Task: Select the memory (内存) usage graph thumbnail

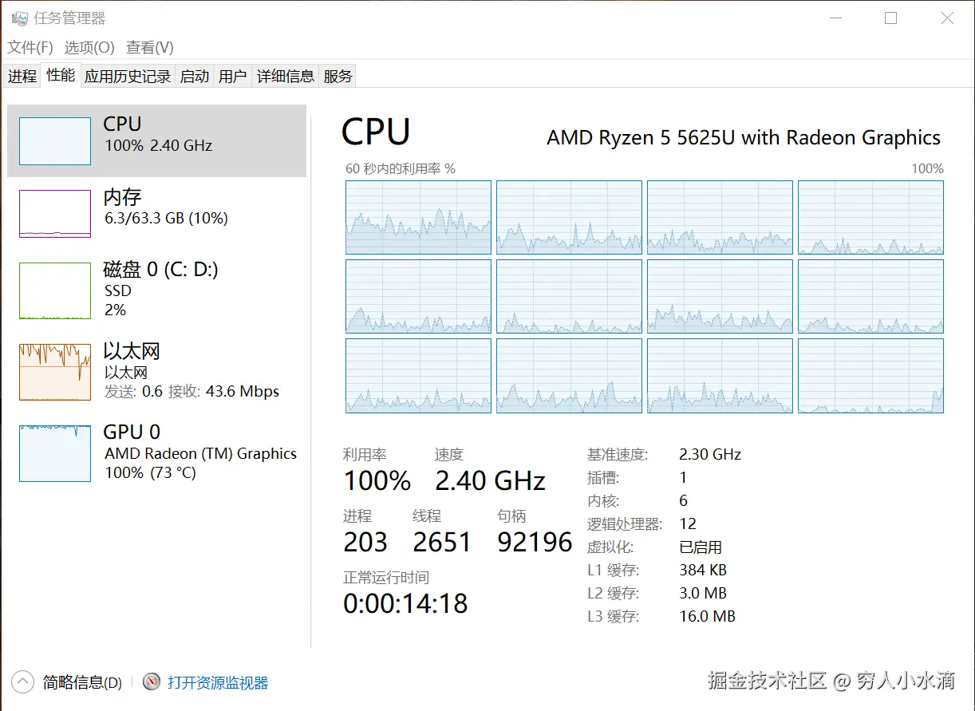Action: [55, 213]
